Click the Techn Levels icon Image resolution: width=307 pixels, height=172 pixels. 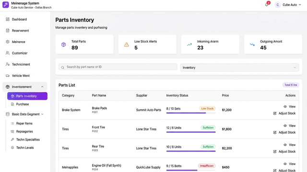(12, 148)
